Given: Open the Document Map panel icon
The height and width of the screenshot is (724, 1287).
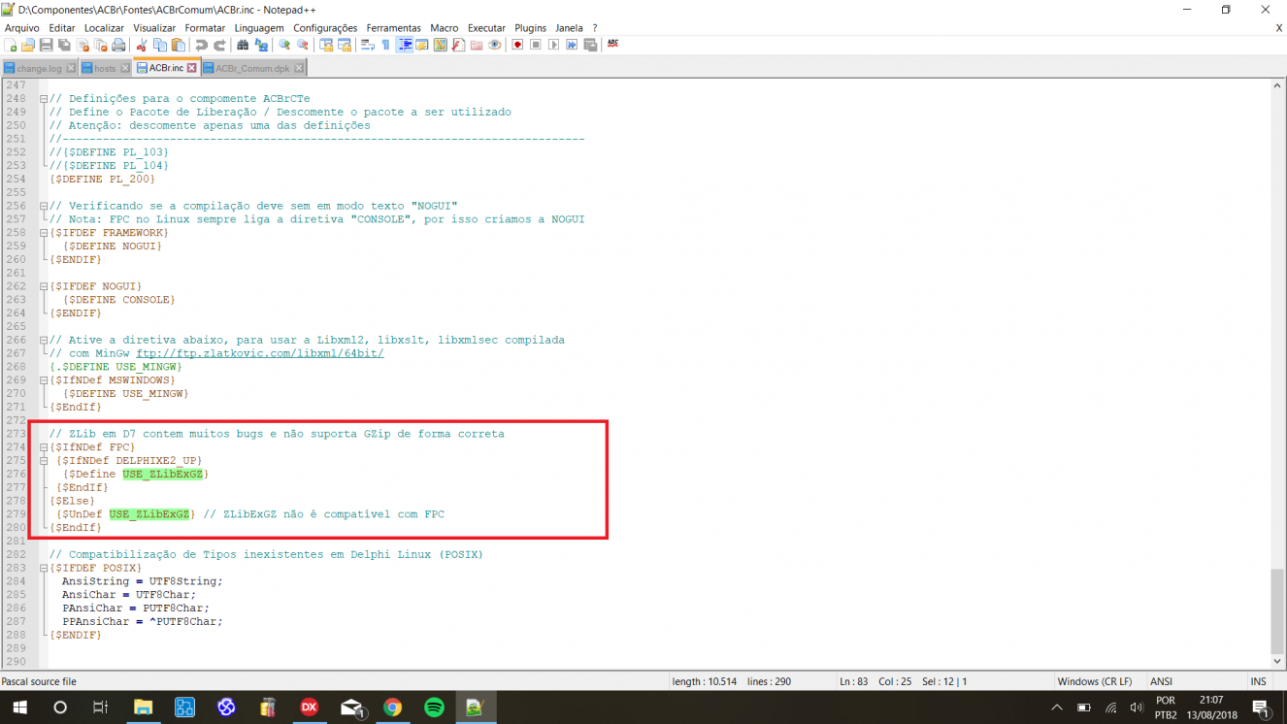Looking at the screenshot, I should click(x=441, y=45).
